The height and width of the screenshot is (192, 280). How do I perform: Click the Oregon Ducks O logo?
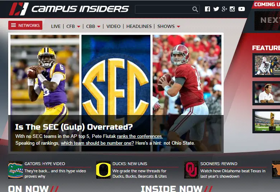[x=103, y=170]
